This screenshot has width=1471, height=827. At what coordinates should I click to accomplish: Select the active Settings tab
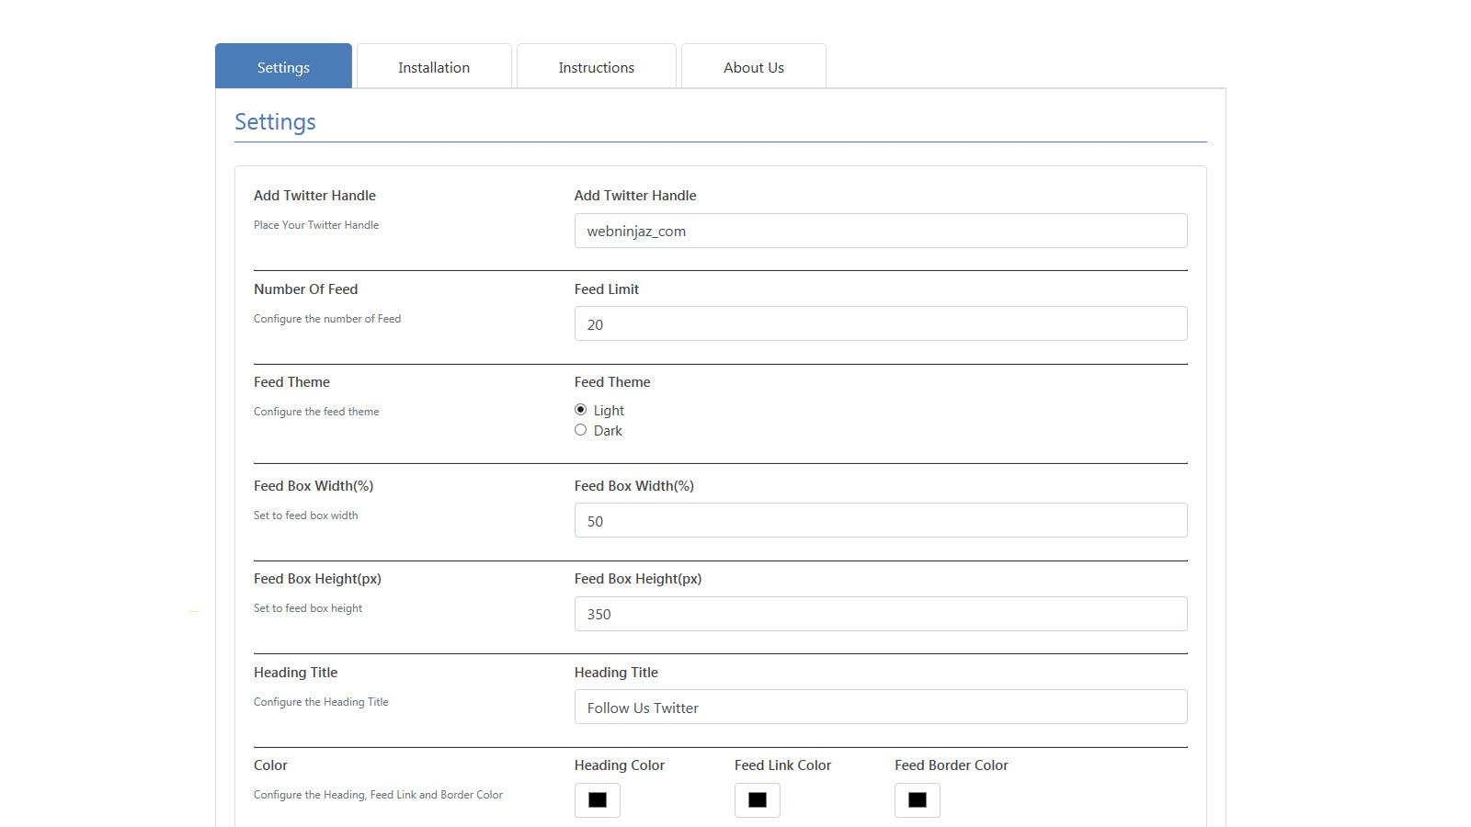click(x=283, y=66)
